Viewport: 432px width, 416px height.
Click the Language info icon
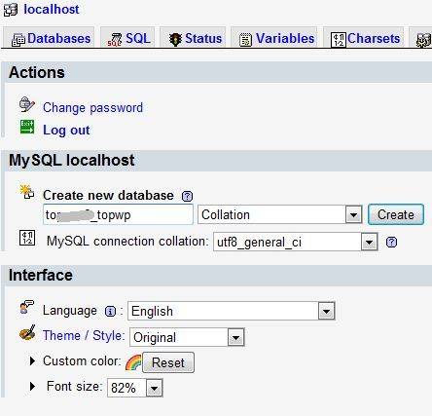coord(110,312)
